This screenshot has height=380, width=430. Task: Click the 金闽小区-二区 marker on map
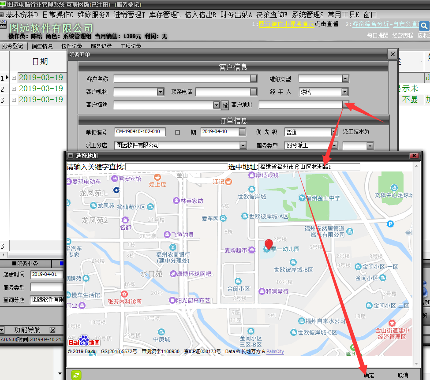pyautogui.click(x=369, y=305)
